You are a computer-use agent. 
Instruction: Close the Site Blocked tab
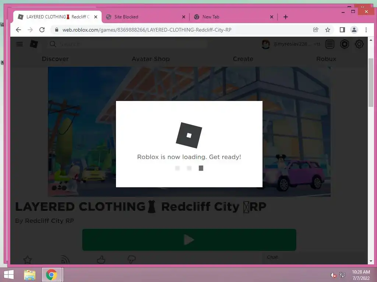pyautogui.click(x=183, y=17)
